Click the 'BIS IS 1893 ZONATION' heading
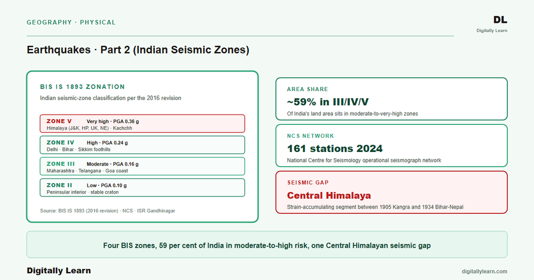Viewport: 534px width, 280px height. (82, 86)
